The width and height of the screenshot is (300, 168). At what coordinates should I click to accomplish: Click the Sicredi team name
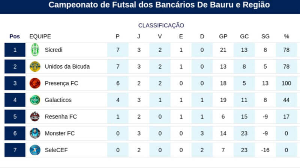pyautogui.click(x=54, y=50)
